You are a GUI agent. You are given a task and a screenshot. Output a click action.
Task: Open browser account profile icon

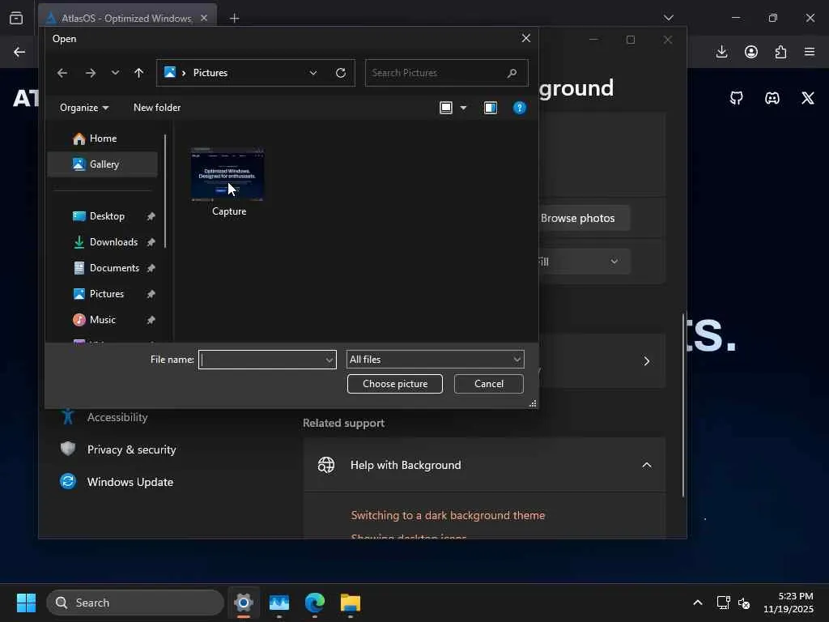tap(750, 52)
